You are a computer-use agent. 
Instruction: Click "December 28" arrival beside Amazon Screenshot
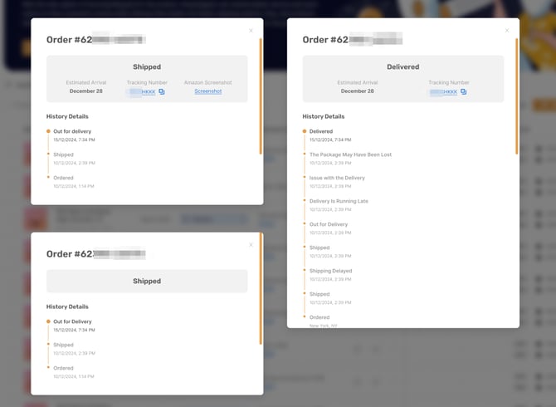pyautogui.click(x=85, y=91)
